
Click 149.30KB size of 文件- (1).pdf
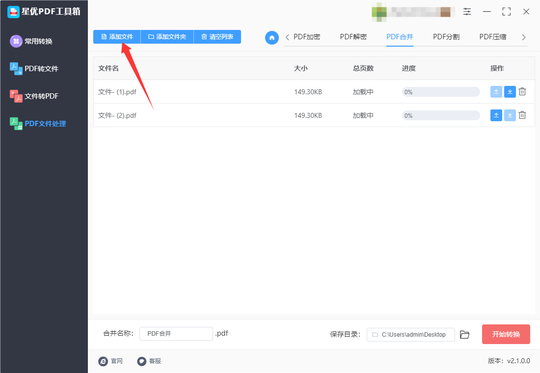tap(308, 92)
